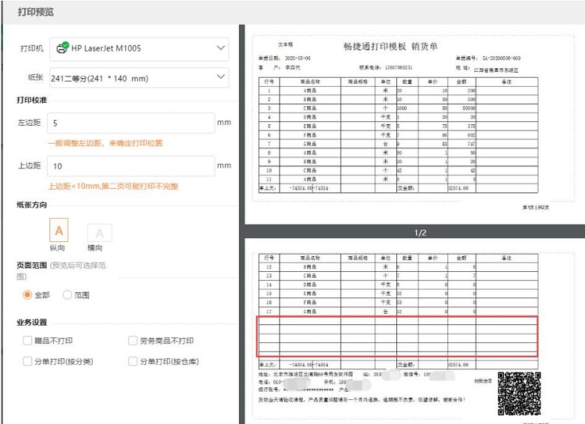Click the 纸张 label
Screen dimensions: 585x424
click(x=35, y=77)
